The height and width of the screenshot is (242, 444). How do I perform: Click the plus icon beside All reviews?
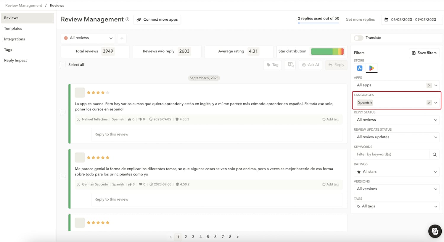point(122,38)
